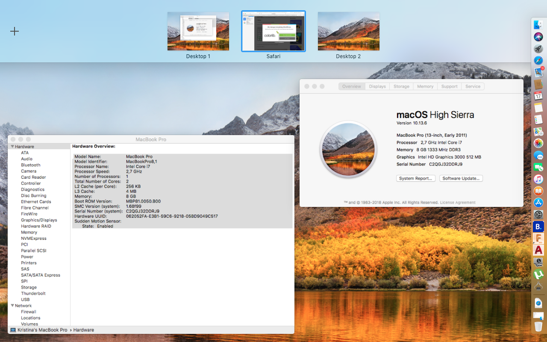Select Diagnostics in sidebar
The height and width of the screenshot is (342, 547).
(32, 189)
